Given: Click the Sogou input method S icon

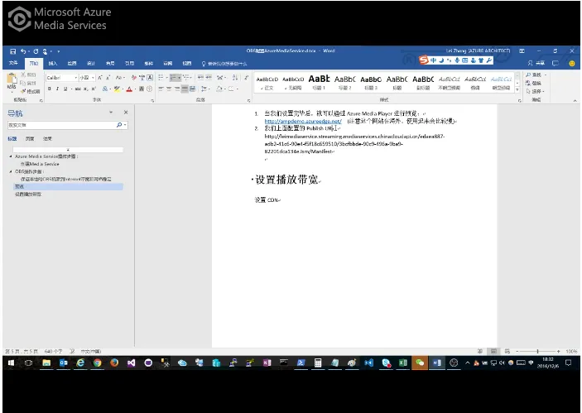Looking at the screenshot, I should 424,60.
